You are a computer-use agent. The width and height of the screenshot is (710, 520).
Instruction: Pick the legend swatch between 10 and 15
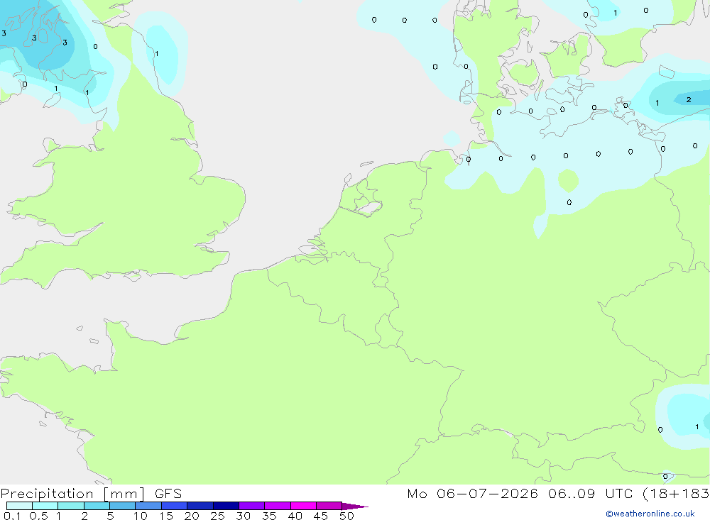tap(148, 506)
